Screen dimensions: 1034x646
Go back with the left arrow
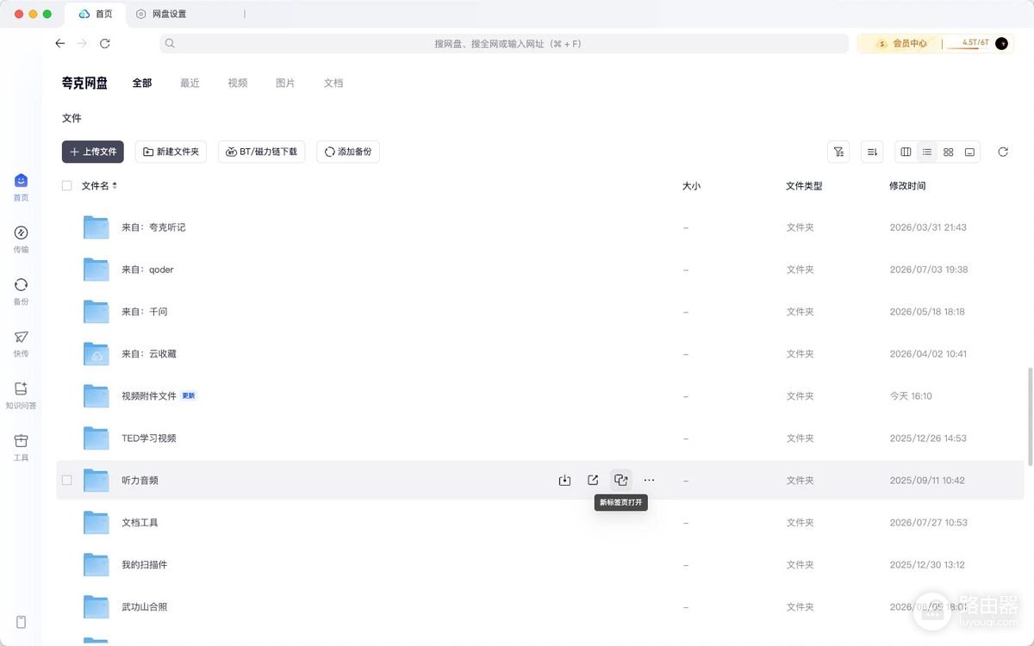coord(59,43)
